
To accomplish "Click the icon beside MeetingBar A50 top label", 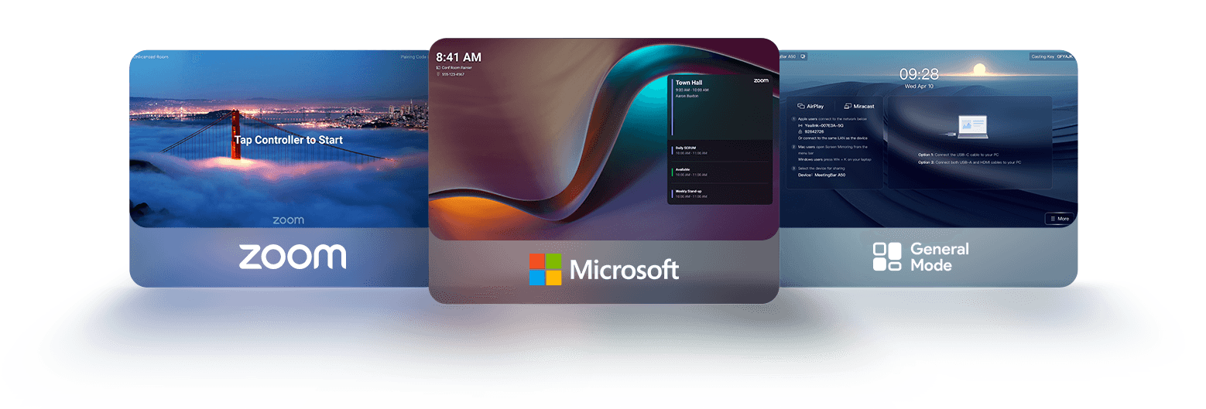I will tap(803, 56).
